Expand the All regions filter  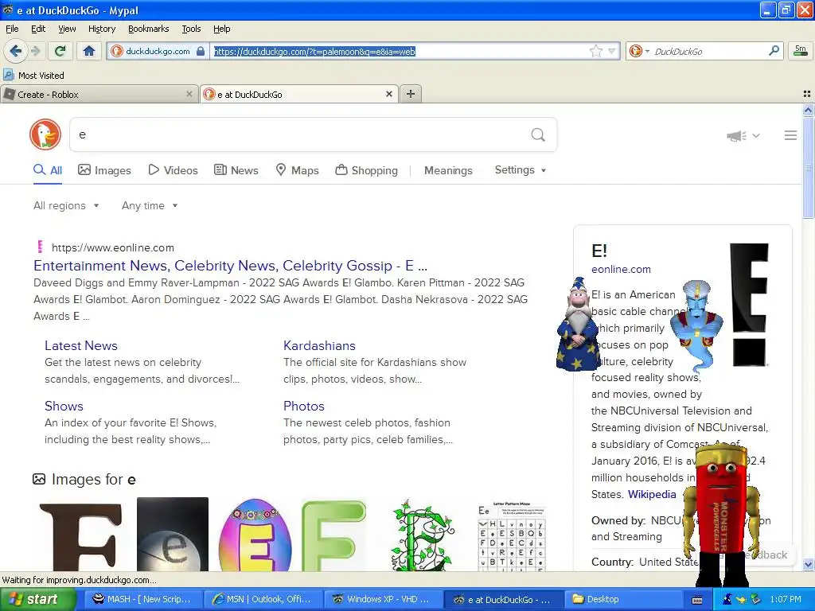point(66,206)
